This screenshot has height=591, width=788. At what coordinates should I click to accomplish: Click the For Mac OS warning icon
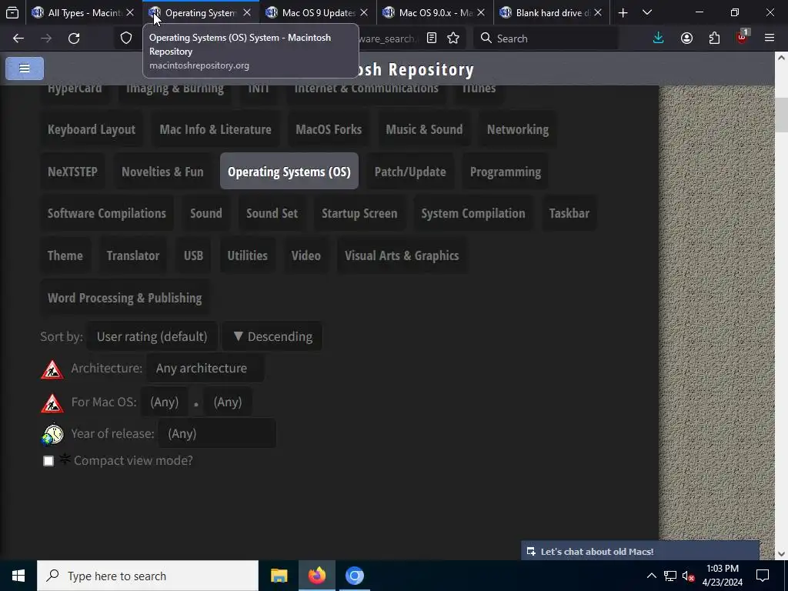coord(52,403)
